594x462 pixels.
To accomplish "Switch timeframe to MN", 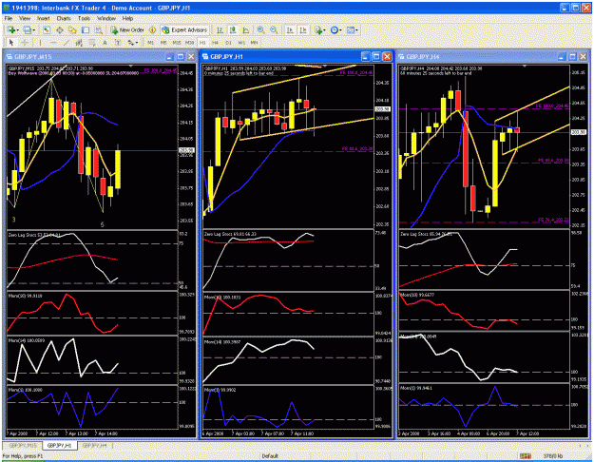I will 254,43.
